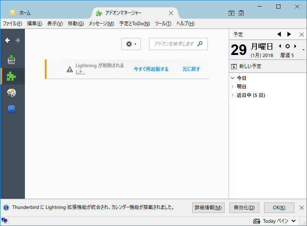Open the Plugins blue brick icon
Viewport: 307px width, 226px height.
click(x=11, y=109)
